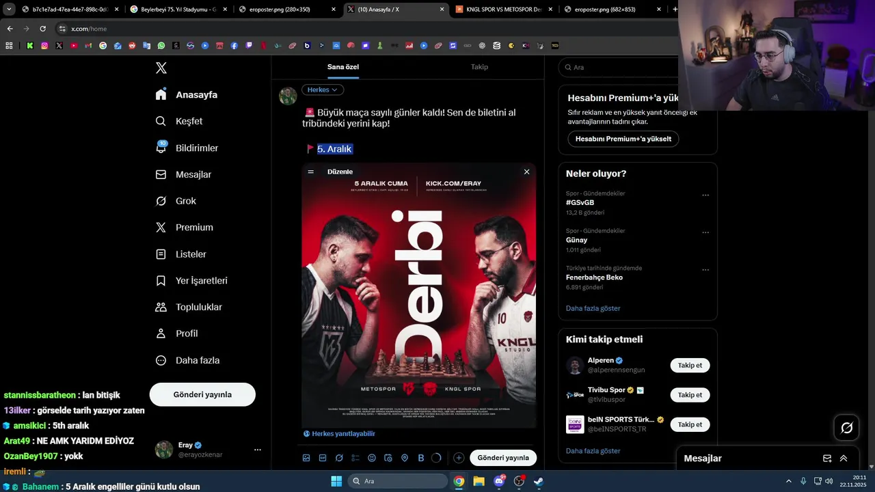
Task: Switch to the Sana özel tab
Action: pyautogui.click(x=343, y=67)
